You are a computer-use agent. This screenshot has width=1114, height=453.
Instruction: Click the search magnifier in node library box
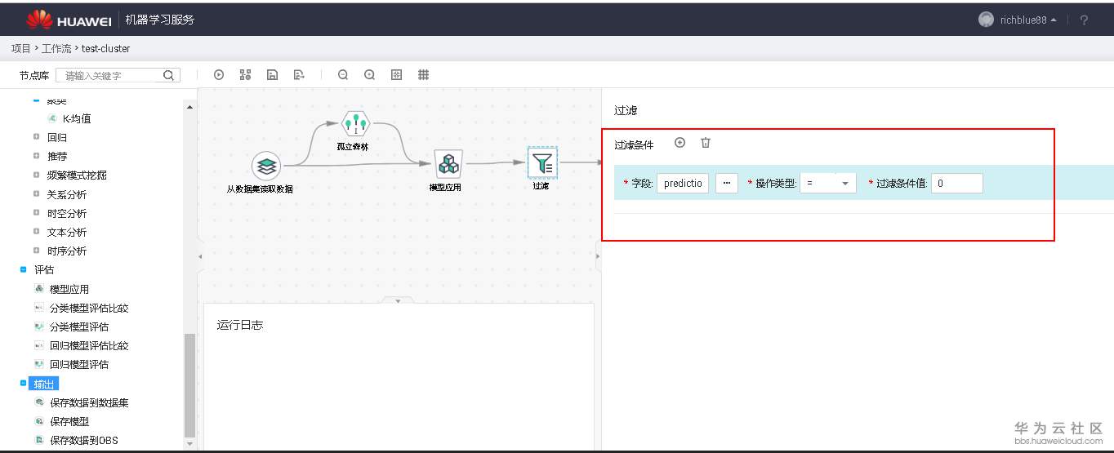pyautogui.click(x=168, y=75)
